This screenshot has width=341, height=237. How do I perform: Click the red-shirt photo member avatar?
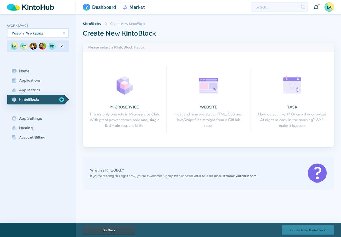pos(42,46)
